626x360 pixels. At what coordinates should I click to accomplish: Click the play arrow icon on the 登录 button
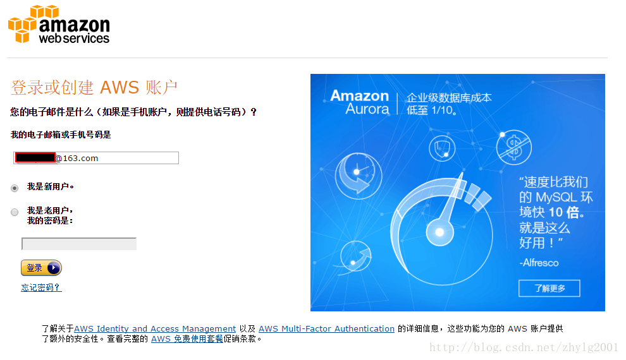click(54, 268)
